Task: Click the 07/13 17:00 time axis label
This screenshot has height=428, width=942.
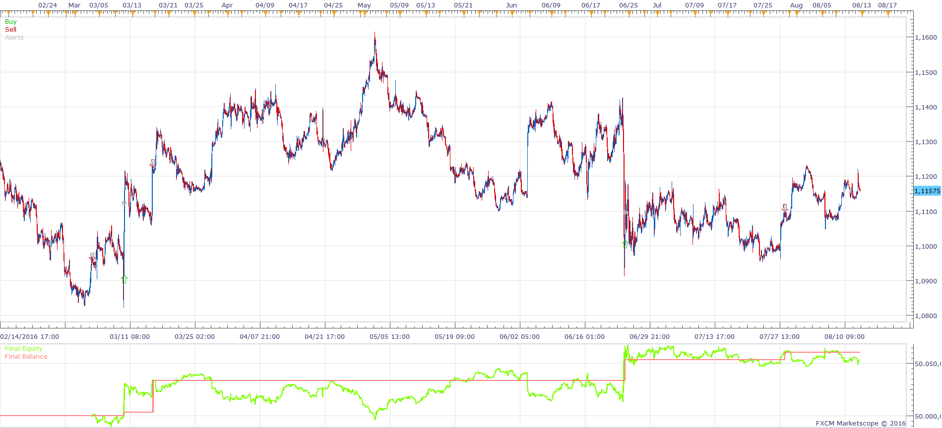Action: click(714, 337)
